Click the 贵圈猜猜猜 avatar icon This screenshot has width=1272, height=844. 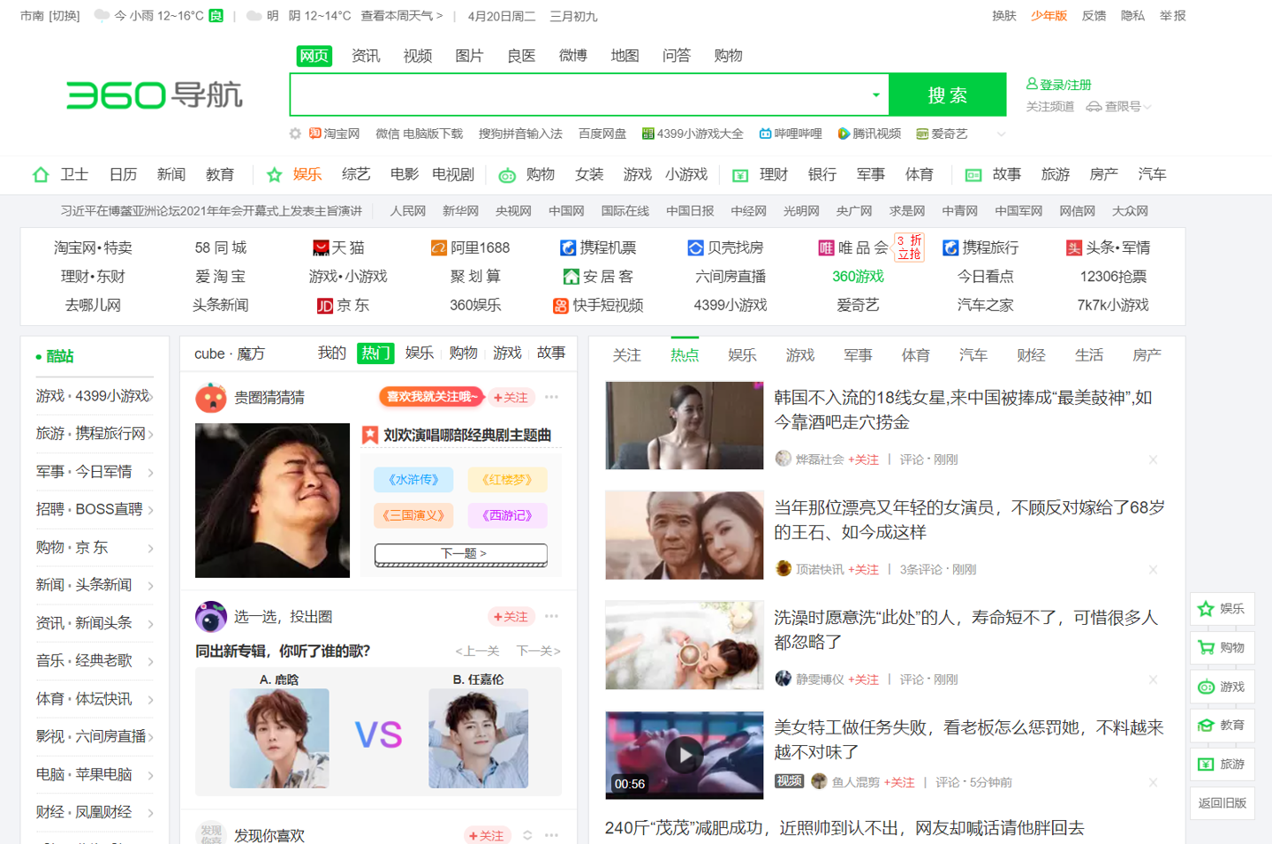click(x=211, y=398)
